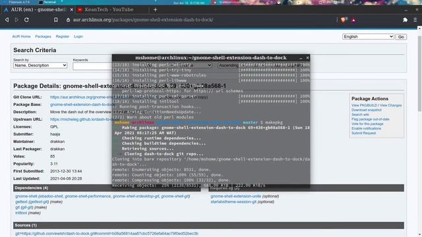Click Flag package out-of-date

tap(371, 119)
